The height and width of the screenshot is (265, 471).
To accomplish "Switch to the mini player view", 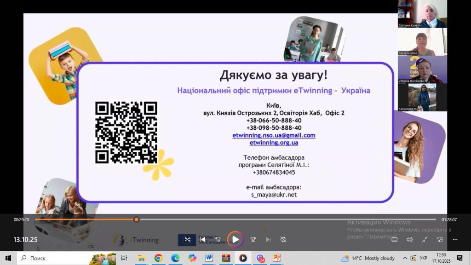I will pos(440,239).
